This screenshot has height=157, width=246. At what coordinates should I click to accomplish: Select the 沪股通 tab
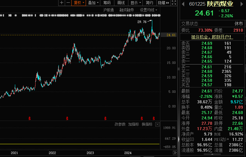(x=108, y=10)
